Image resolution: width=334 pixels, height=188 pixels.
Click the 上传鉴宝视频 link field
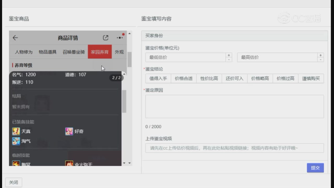pyautogui.click(x=235, y=148)
